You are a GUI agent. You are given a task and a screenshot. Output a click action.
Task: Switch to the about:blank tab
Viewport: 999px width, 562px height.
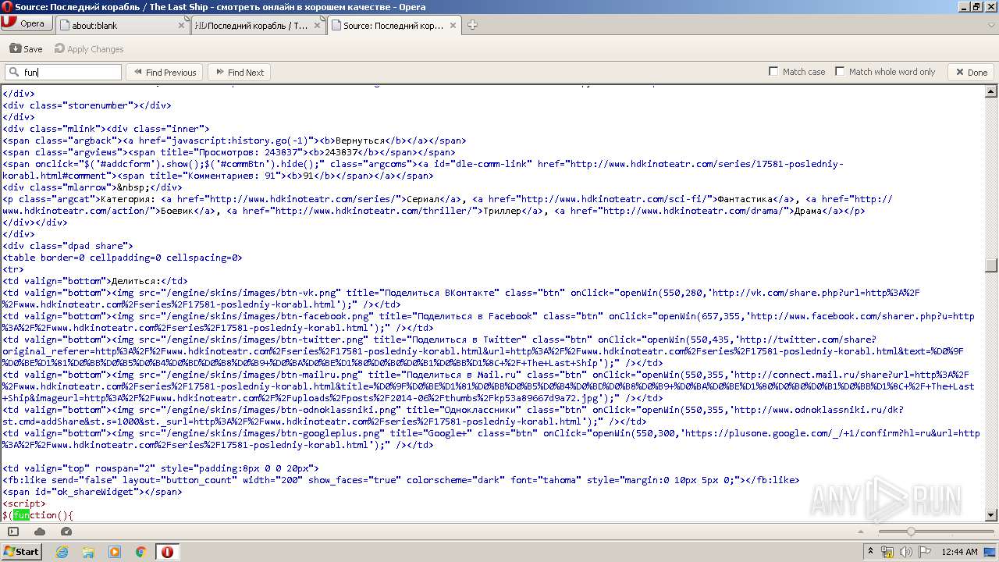(123, 25)
